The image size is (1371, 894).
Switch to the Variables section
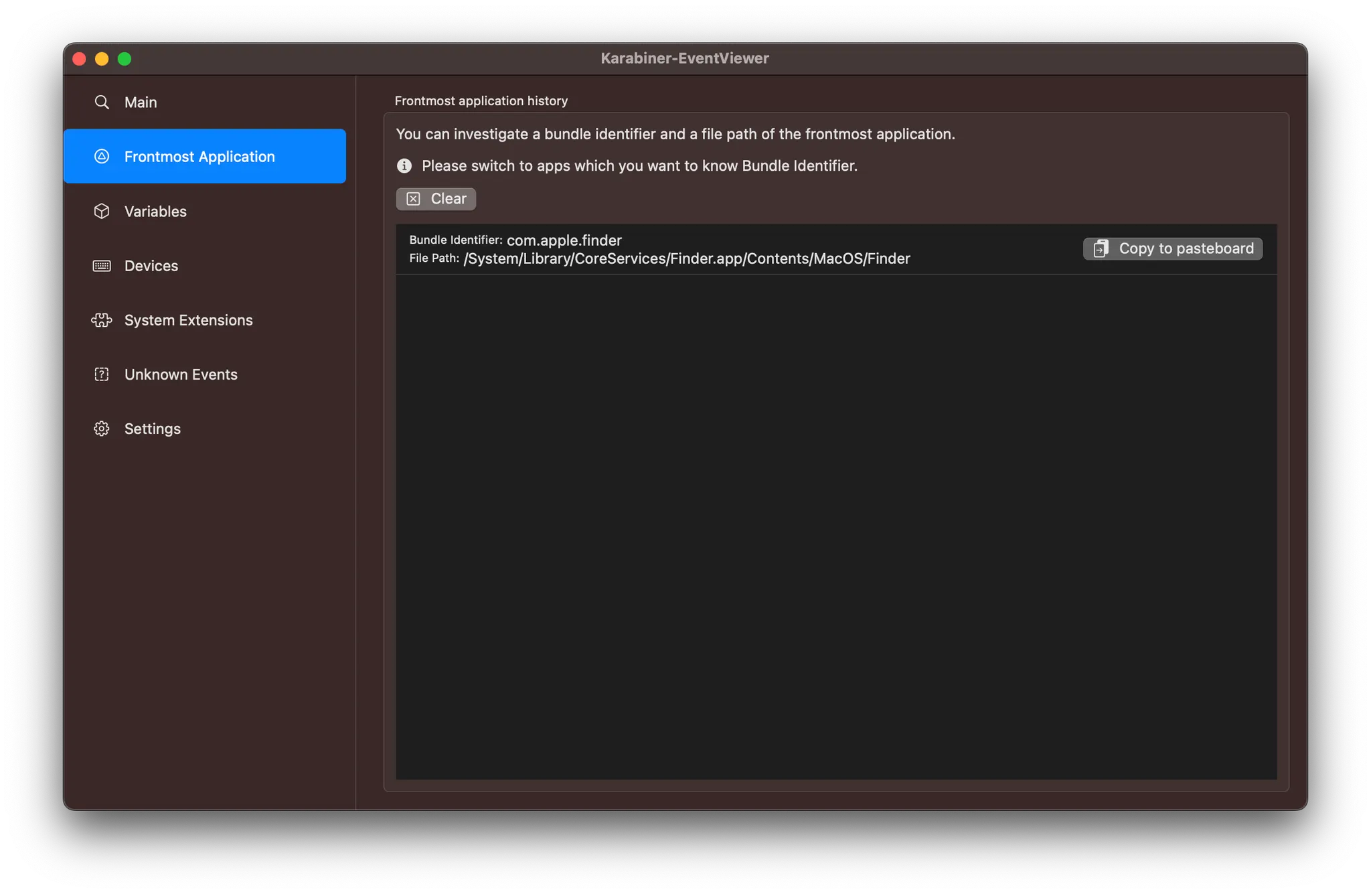click(x=155, y=212)
